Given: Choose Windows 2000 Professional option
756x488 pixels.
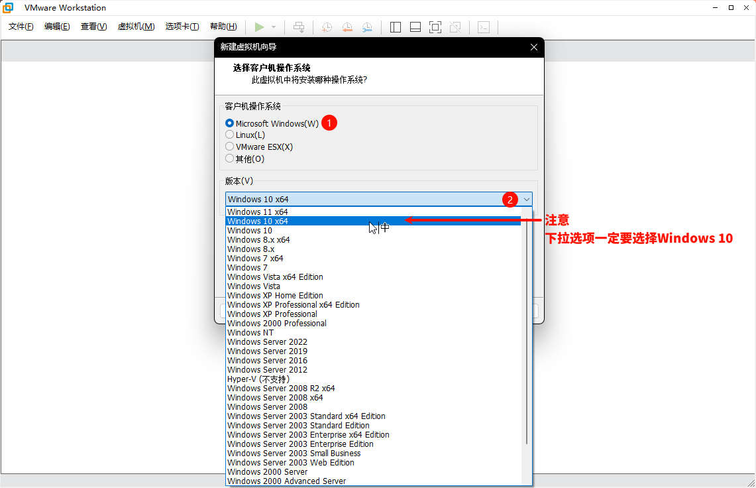Looking at the screenshot, I should tap(373, 324).
